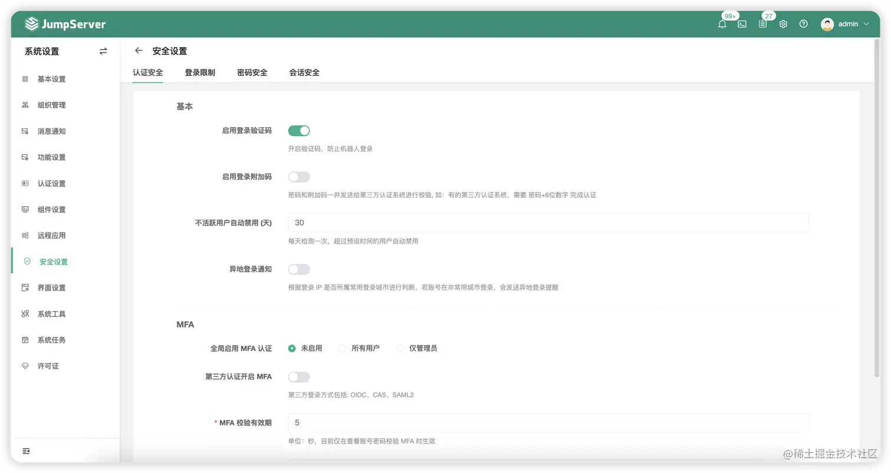The image size is (891, 473).
Task: Click the 基本 section heading
Action: (184, 107)
